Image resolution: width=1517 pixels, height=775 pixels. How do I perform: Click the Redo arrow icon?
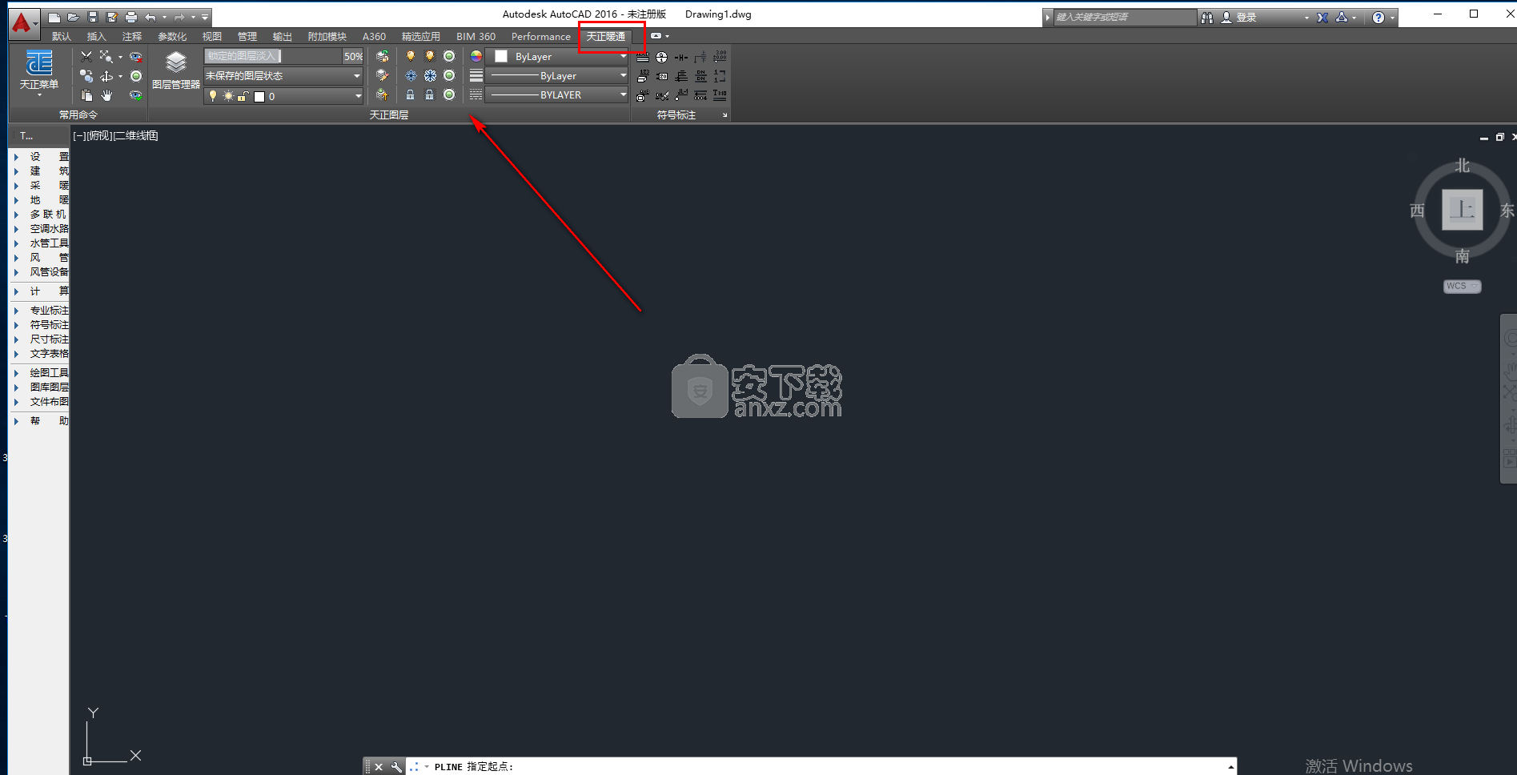179,17
